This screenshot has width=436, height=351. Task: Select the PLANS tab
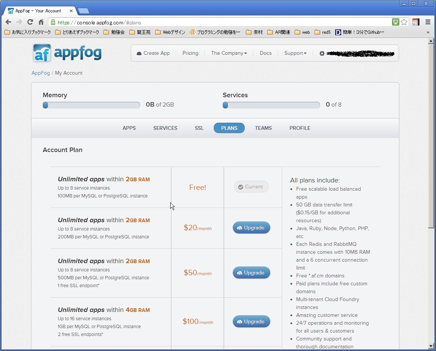tap(229, 128)
